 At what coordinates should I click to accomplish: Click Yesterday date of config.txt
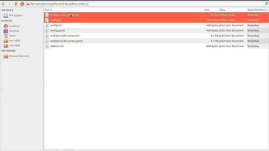[x=253, y=25]
